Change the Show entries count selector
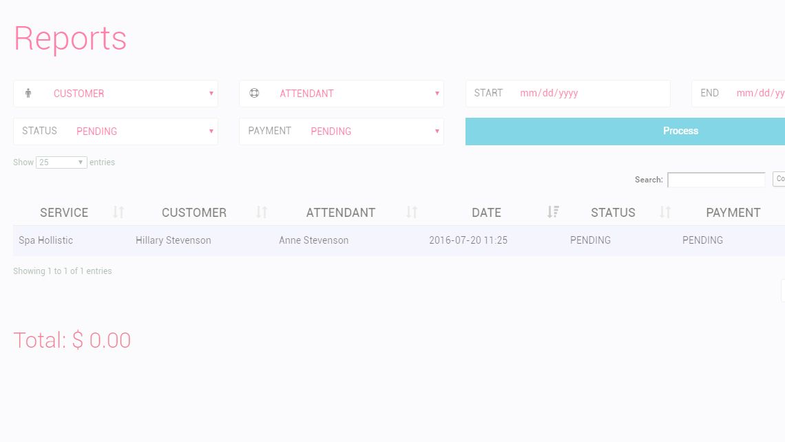Screen dimensions: 785x442 (x=61, y=162)
